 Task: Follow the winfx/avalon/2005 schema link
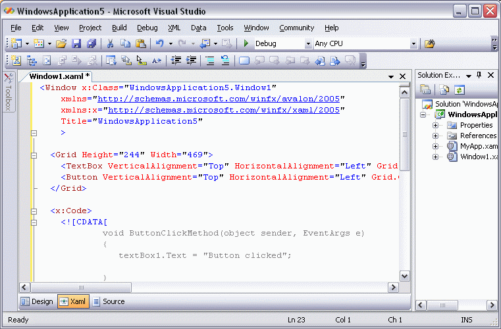click(x=219, y=99)
